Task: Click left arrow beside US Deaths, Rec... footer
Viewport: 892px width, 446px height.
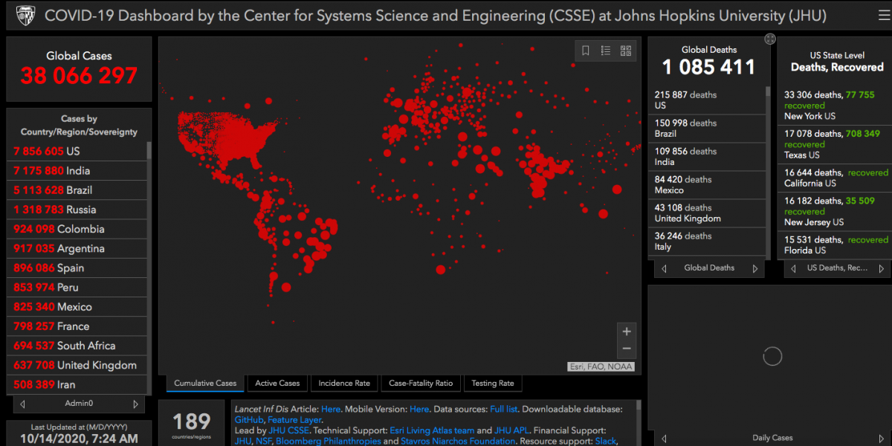Action: tap(794, 268)
